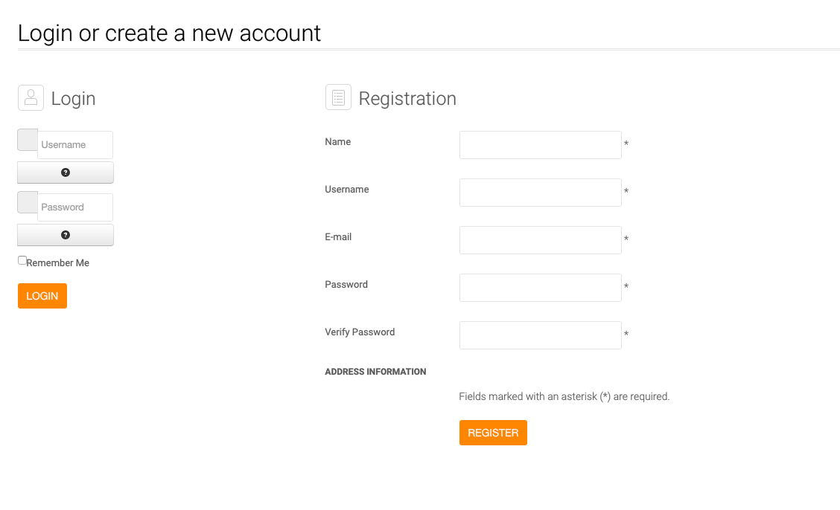Select the registration E-mail input field
The width and height of the screenshot is (840, 510).
540,240
